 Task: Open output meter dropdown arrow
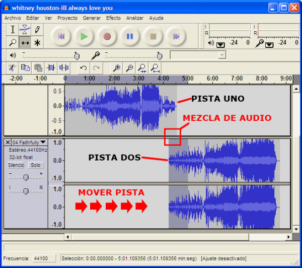pyautogui.click(x=220, y=45)
